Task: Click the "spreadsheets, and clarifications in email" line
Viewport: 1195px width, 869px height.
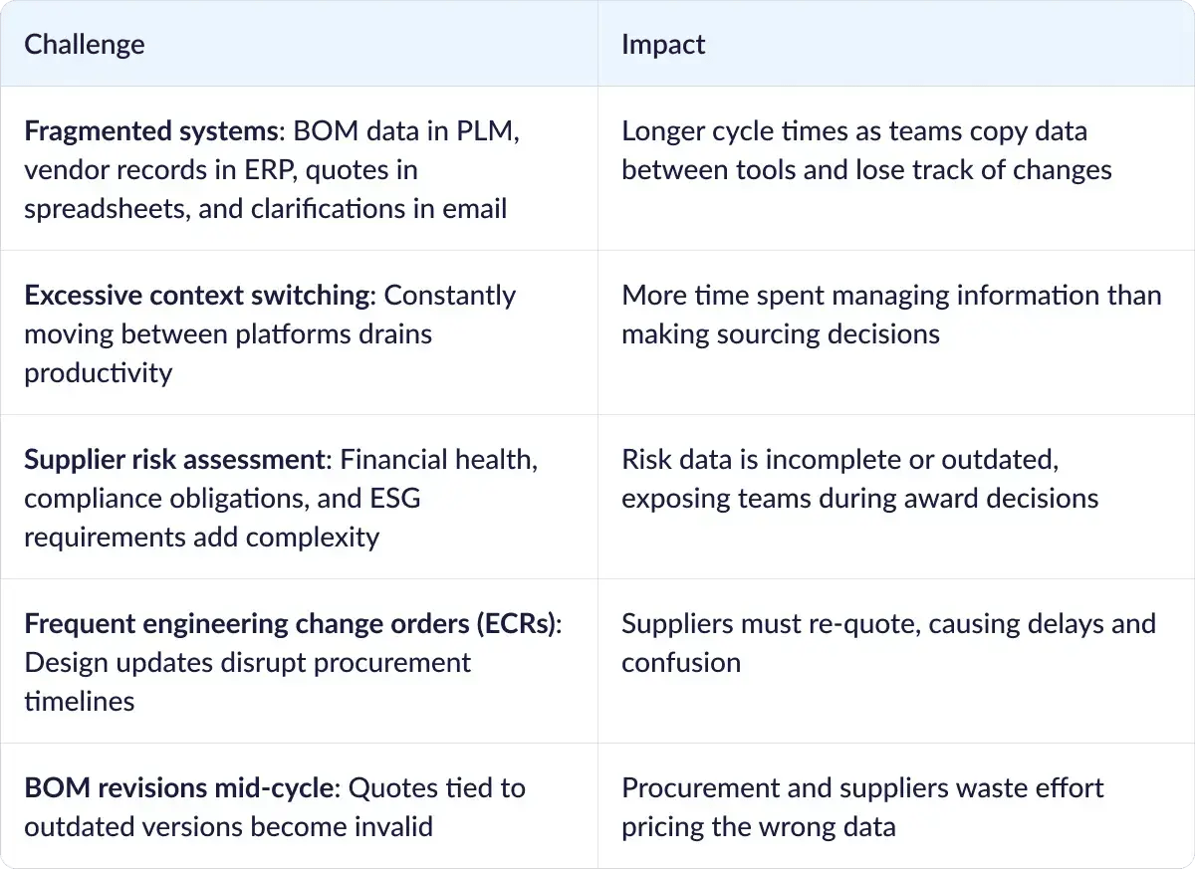Action: [x=265, y=208]
